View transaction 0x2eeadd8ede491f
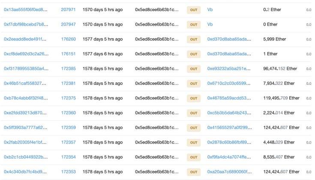The width and height of the screenshot is (315, 180). 26,39
